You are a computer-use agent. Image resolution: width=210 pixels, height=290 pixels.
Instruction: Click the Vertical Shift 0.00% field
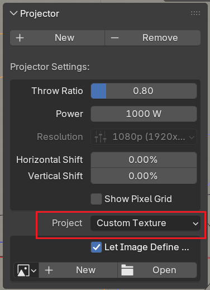point(144,176)
